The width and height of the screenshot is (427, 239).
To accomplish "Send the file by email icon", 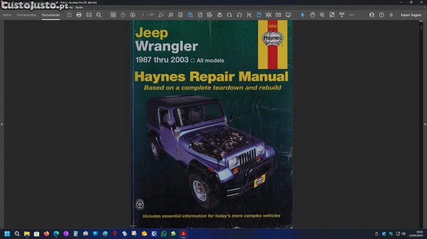I will (x=89, y=15).
